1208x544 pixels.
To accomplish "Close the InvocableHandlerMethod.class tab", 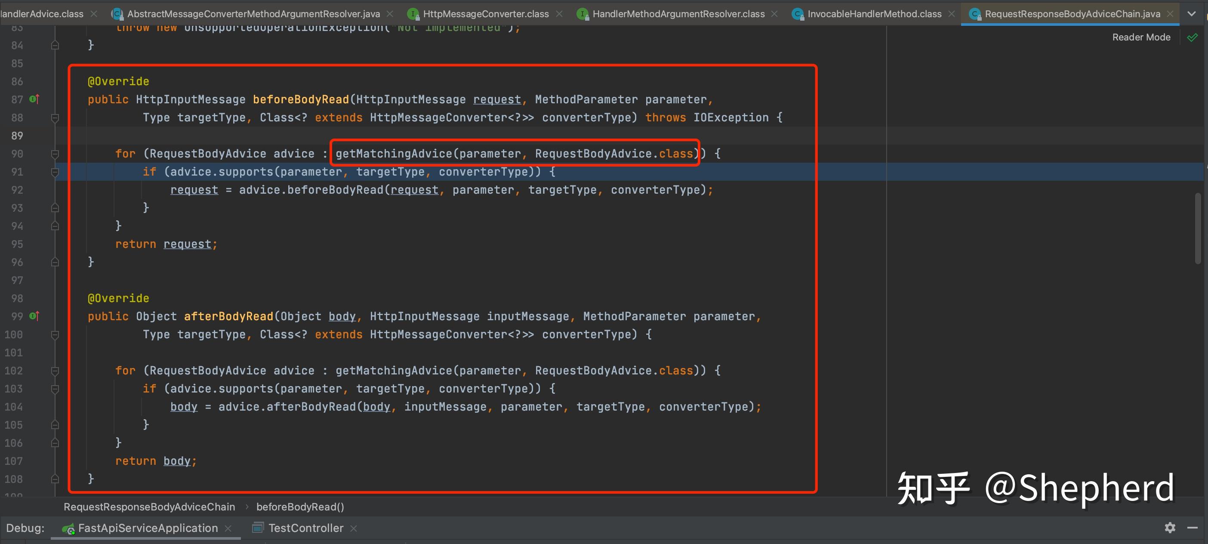I will point(952,14).
